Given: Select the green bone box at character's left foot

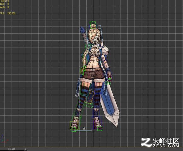Looking at the screenshot, I should [x=100, y=129].
